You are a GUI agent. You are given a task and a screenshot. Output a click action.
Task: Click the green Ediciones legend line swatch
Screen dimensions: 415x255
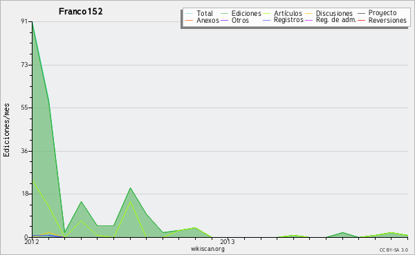point(224,14)
